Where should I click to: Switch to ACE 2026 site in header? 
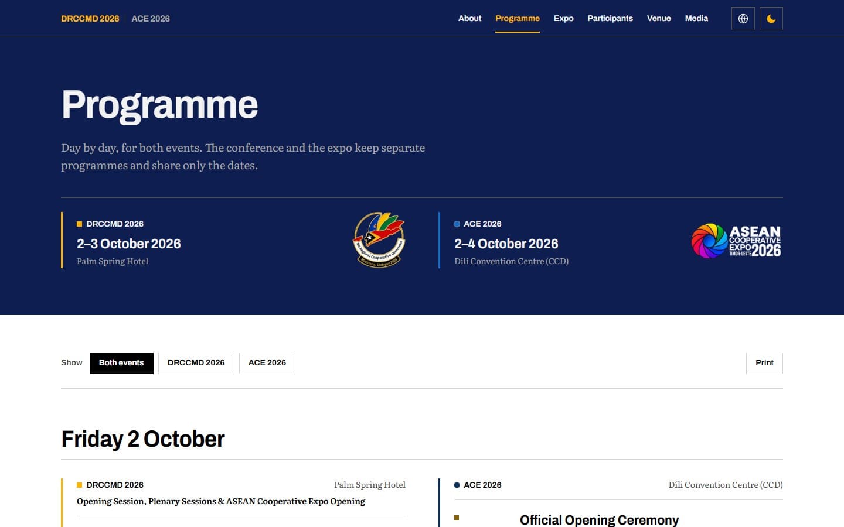(x=151, y=19)
